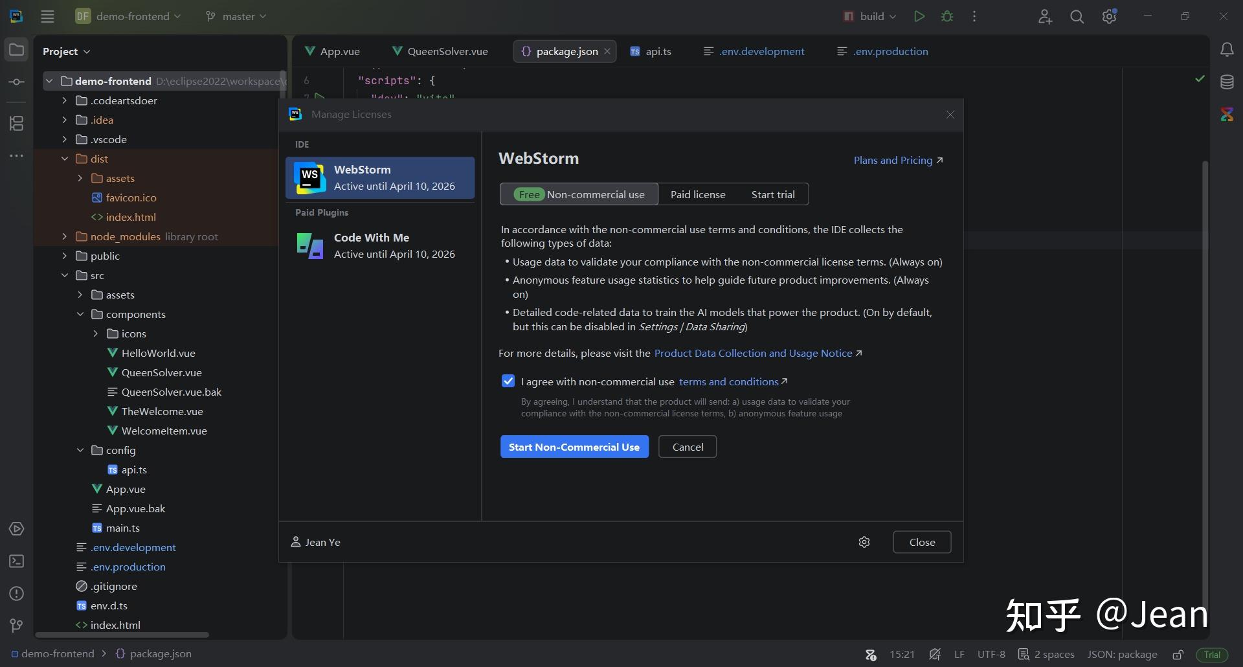The width and height of the screenshot is (1243, 667).
Task: Click Start Non-Commercial Use button
Action: (574, 447)
